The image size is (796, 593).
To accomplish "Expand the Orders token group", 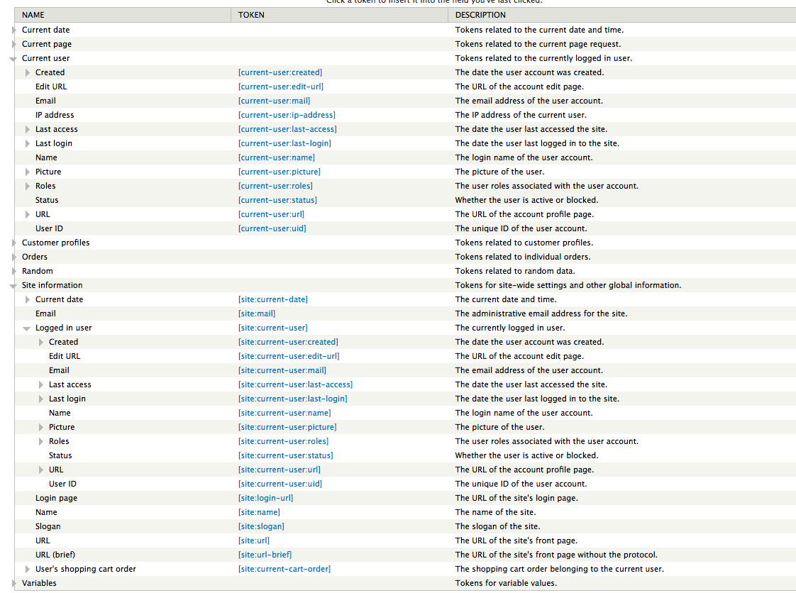I will click(14, 257).
